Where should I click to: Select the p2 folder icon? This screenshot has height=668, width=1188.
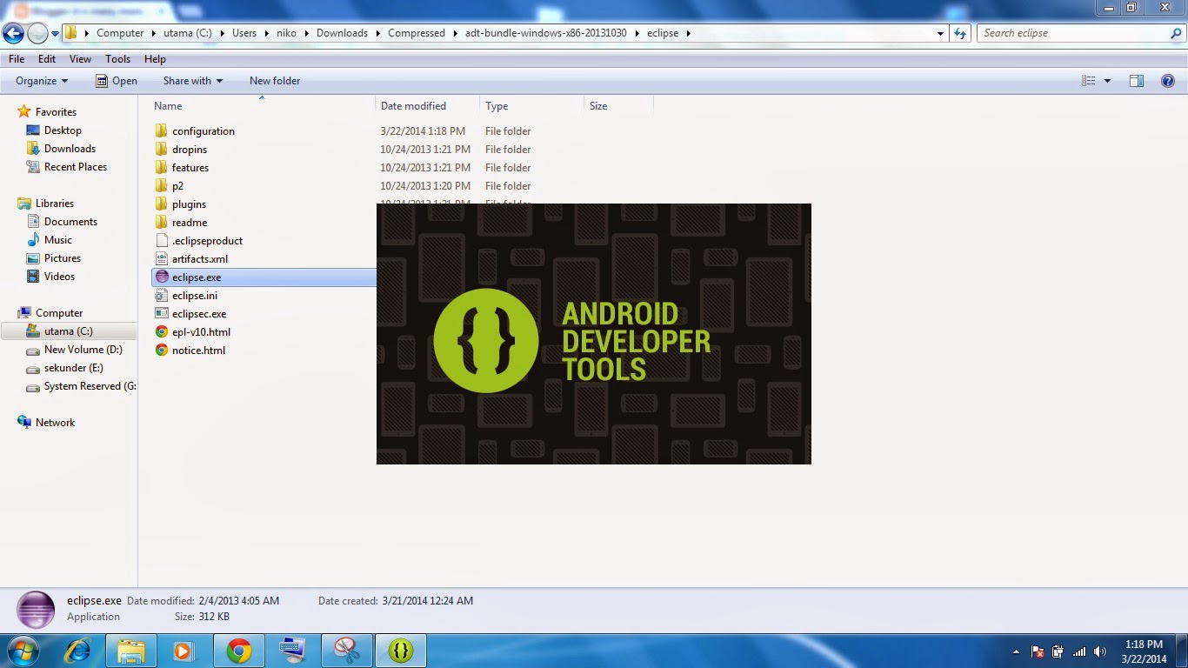tap(161, 185)
